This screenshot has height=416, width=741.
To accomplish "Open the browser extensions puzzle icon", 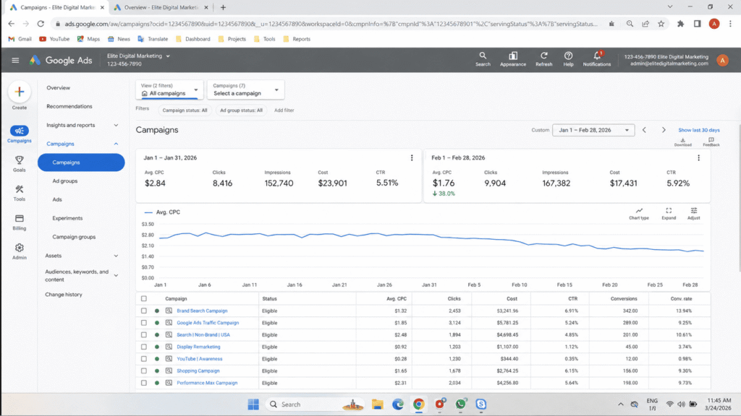I will tap(680, 24).
